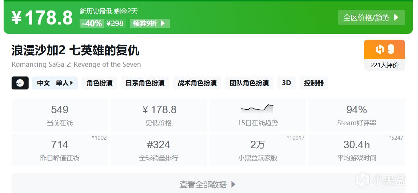418x193 pixels.
Task: Claim the 领券9折 coupon
Action: (149, 23)
